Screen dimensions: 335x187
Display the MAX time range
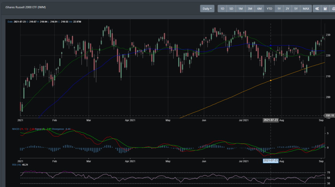[x=306, y=8]
